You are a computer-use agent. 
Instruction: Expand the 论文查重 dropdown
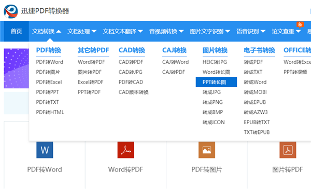pyautogui.click(x=286, y=31)
